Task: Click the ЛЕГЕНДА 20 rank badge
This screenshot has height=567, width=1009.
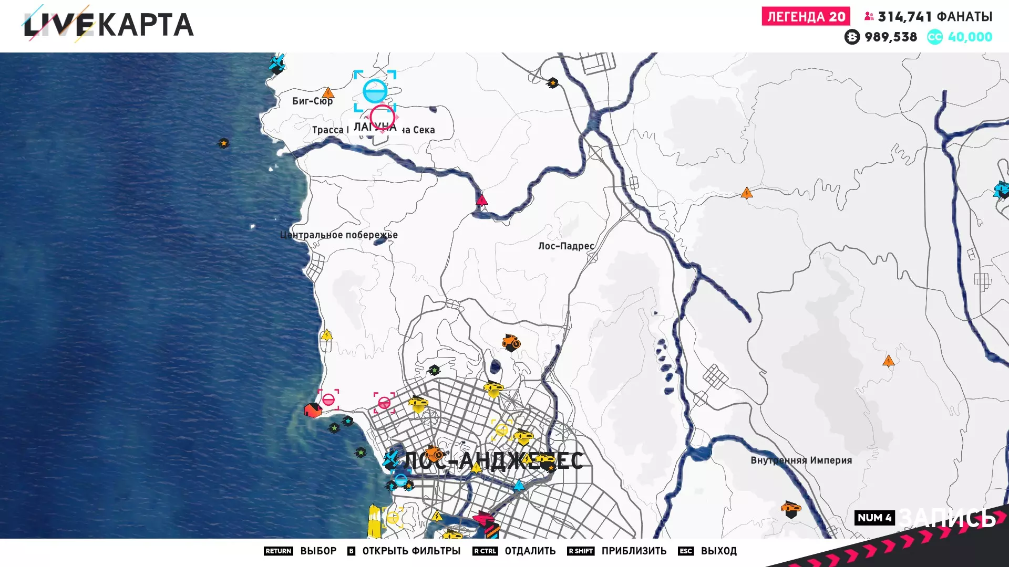Action: pos(806,17)
